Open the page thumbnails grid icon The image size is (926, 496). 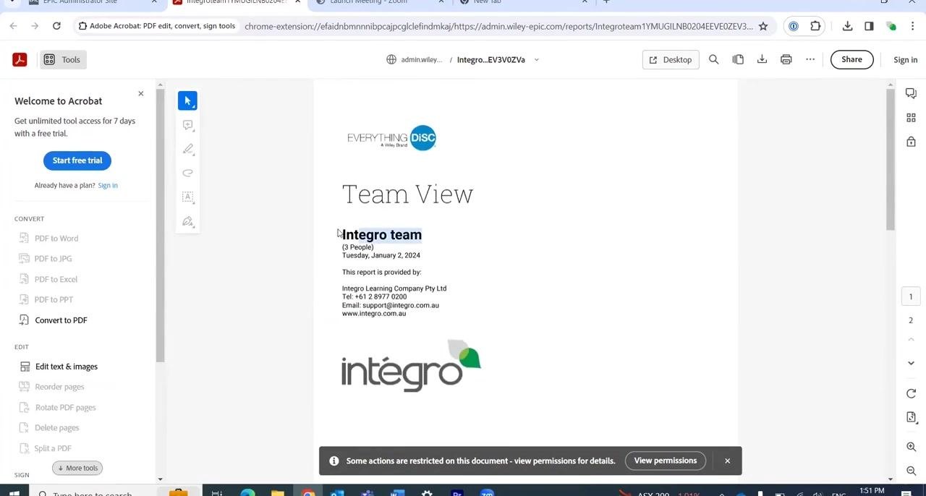point(911,118)
